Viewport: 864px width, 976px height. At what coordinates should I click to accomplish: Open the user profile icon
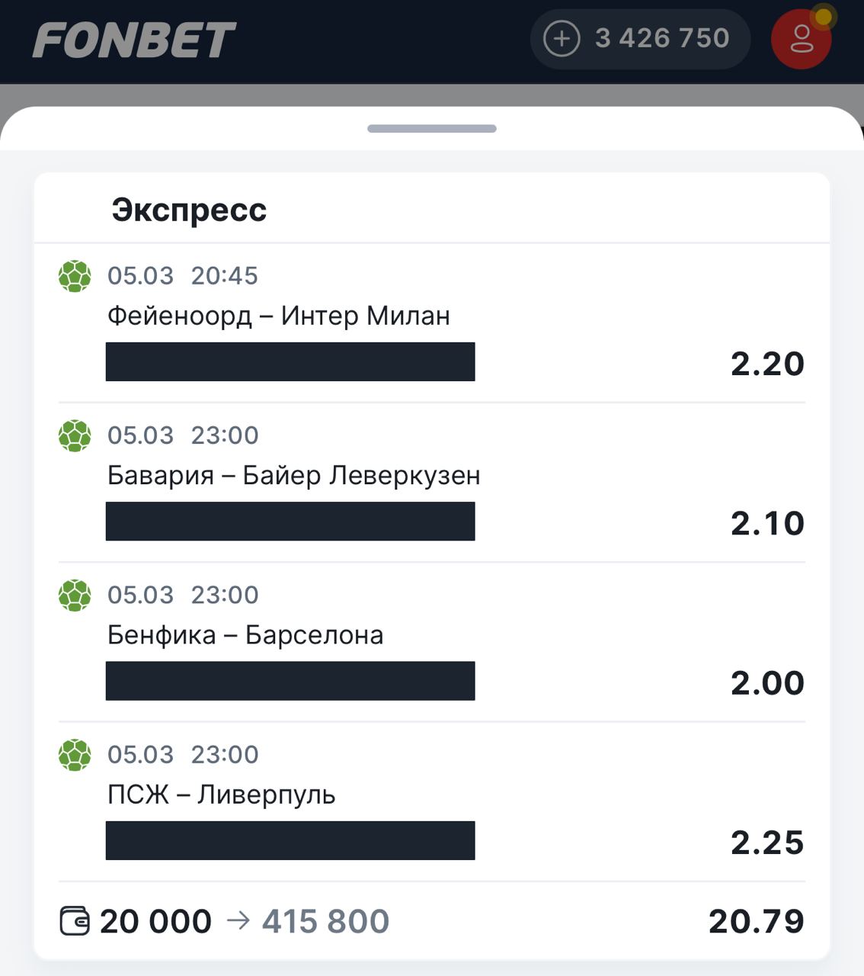click(801, 39)
